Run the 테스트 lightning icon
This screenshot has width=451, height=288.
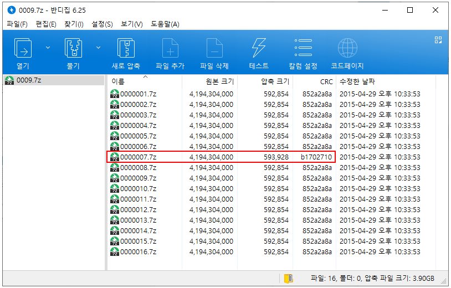coord(259,48)
